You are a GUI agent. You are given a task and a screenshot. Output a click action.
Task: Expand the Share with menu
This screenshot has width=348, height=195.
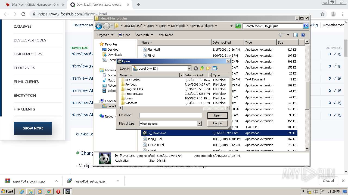click(x=144, y=35)
